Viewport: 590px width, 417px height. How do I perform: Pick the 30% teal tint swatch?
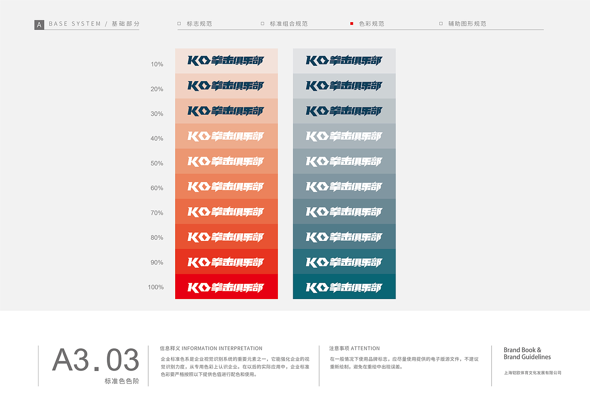[x=344, y=111]
